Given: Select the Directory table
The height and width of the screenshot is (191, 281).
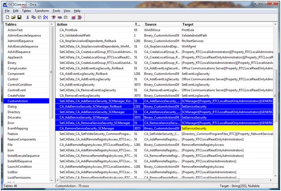Looking at the screenshot, I should [x=14, y=112].
